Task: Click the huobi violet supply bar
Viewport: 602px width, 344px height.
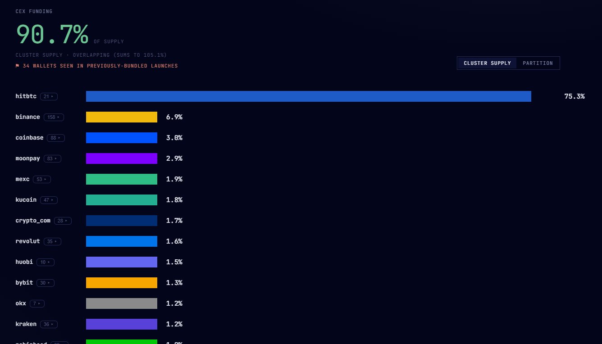Action: click(x=122, y=262)
